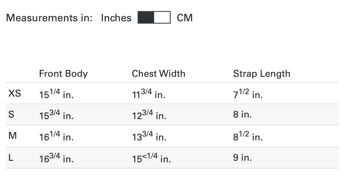Click the L Chest Width 15<1/4 in. value
The height and width of the screenshot is (189, 346).
(x=151, y=158)
